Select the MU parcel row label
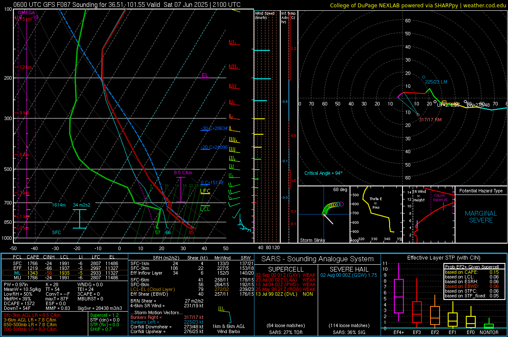Image resolution: width=508 pixels, height=337 pixels. pos(17,278)
